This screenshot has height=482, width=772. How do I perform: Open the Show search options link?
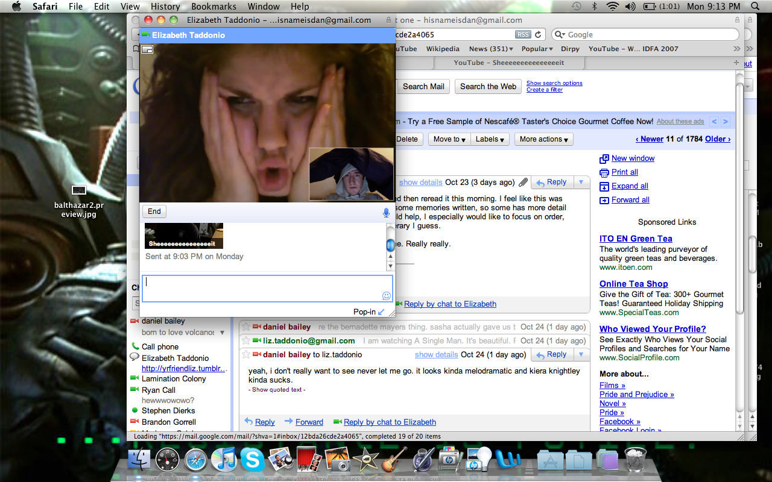click(554, 83)
